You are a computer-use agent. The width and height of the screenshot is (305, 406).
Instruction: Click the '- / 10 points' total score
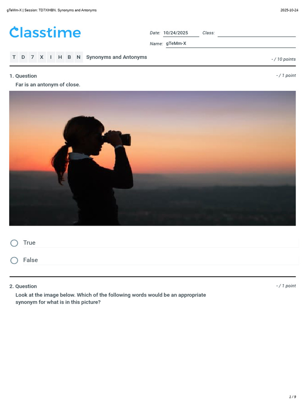(x=284, y=59)
